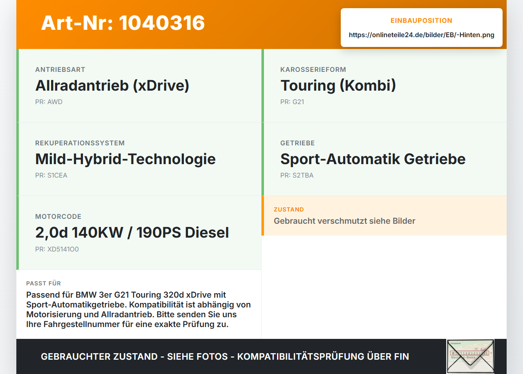Select Sport-Automatik Getriebe value
523x374 pixels.
coord(373,159)
